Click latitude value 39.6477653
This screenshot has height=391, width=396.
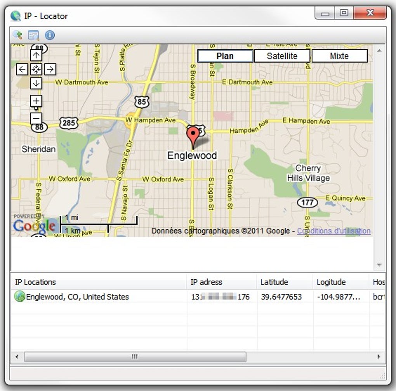pos(281,297)
